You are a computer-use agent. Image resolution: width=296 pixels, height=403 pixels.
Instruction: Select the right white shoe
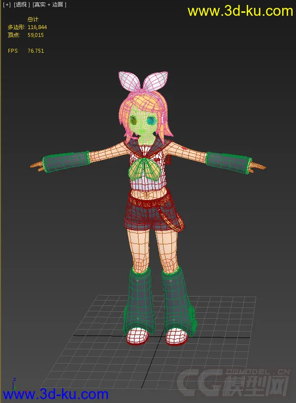pyautogui.click(x=176, y=336)
